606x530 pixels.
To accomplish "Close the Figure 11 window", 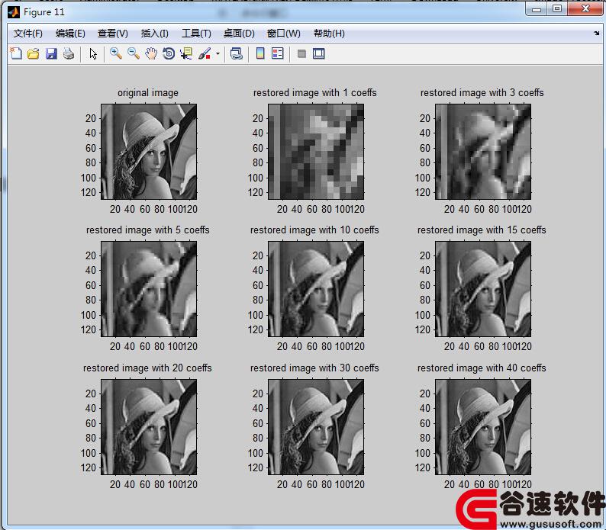I will [x=585, y=8].
